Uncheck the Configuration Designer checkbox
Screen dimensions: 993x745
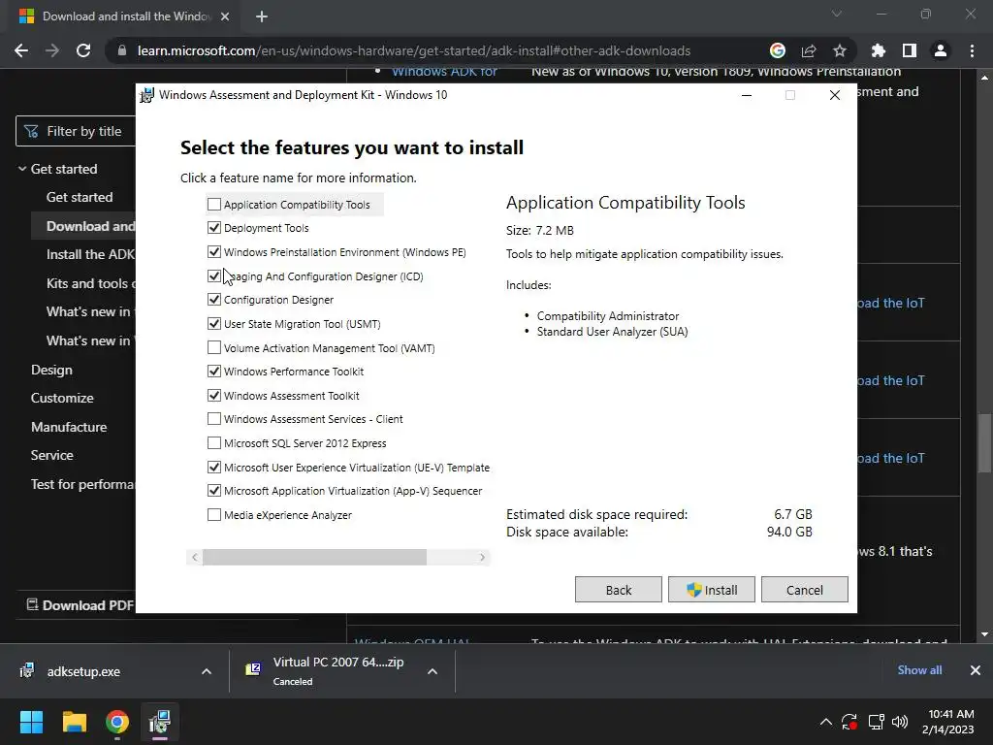point(214,299)
